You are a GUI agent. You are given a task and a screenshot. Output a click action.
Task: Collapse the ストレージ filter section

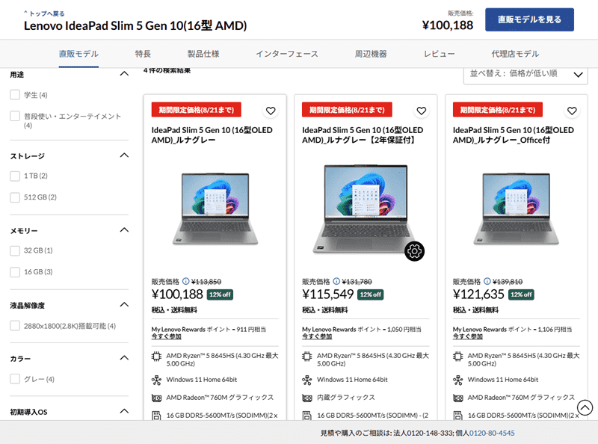click(x=124, y=155)
